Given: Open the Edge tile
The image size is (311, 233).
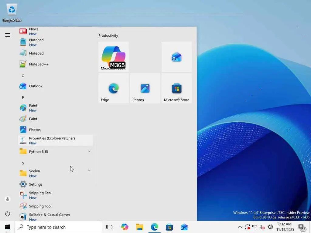Looking at the screenshot, I should [114, 88].
